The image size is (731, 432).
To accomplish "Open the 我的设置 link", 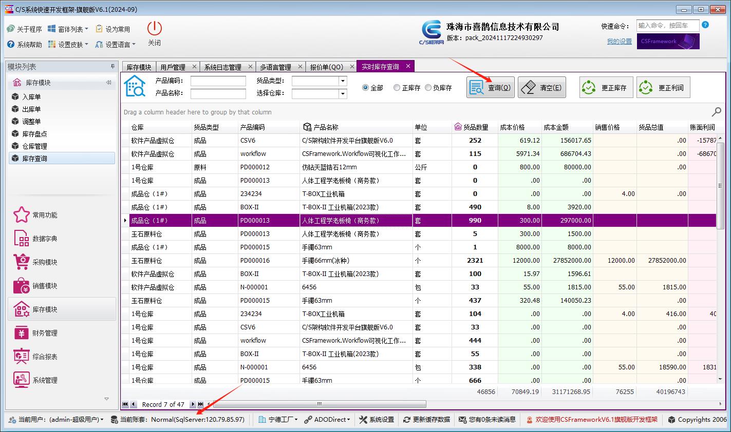I will coord(619,42).
